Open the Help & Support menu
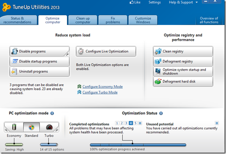226x154 pixels. [181, 2]
